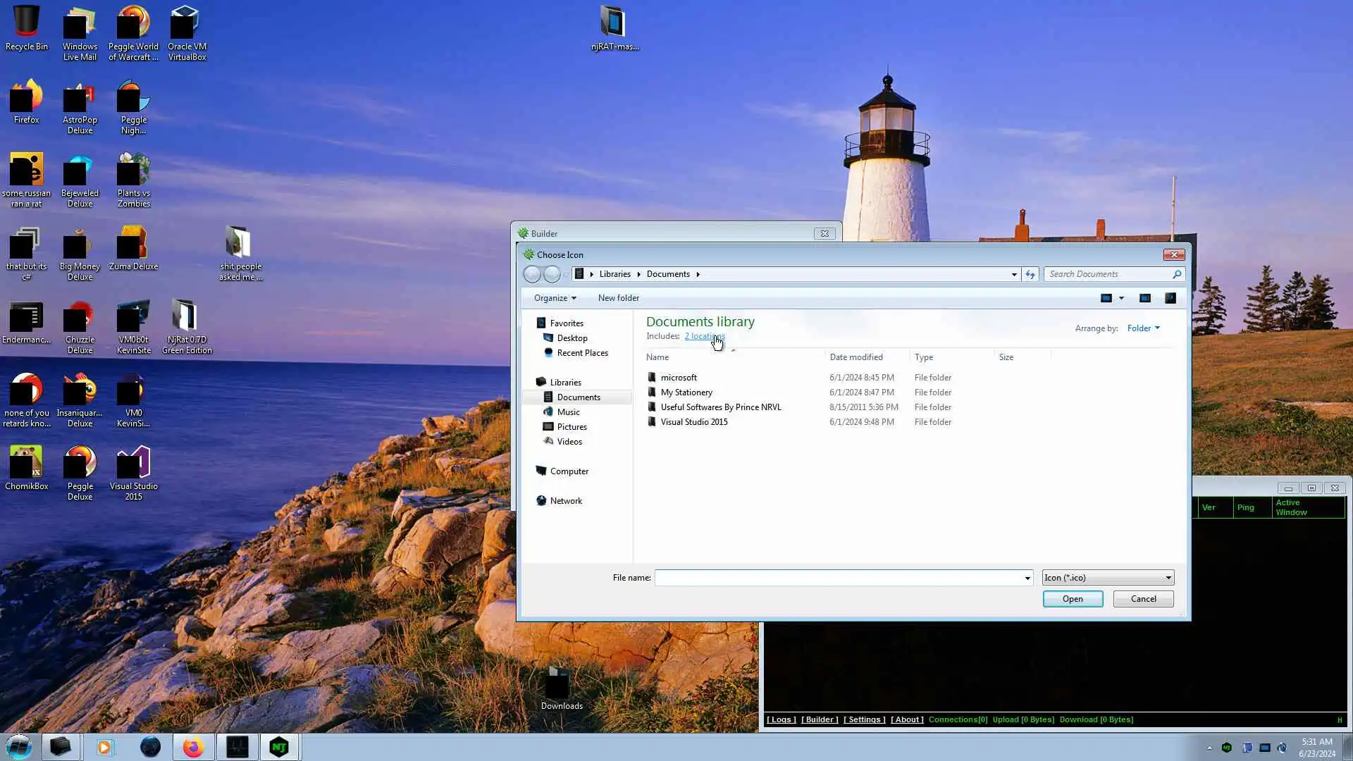Open the Organize dropdown menu
The height and width of the screenshot is (761, 1353).
[x=555, y=298]
